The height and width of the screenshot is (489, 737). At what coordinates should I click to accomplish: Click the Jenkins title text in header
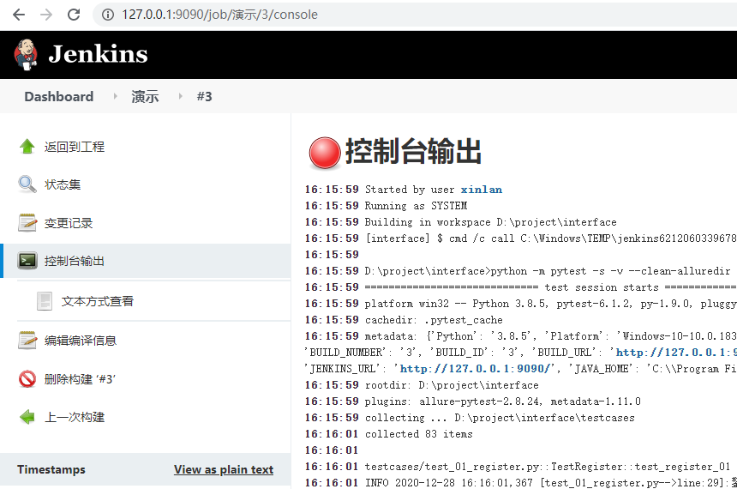coord(98,54)
